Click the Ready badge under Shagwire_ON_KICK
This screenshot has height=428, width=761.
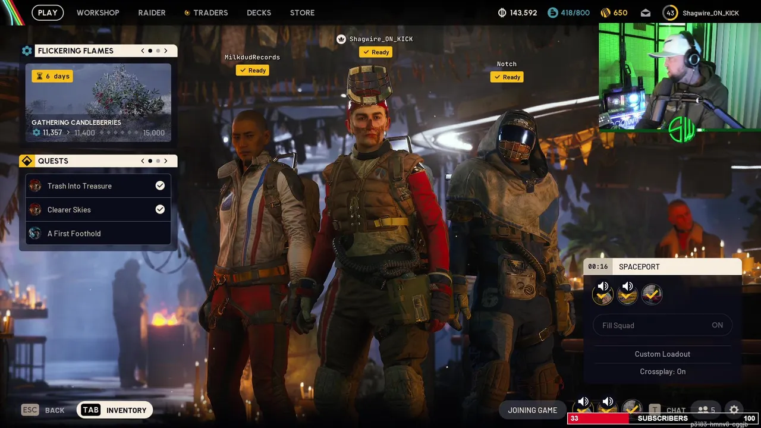tap(376, 52)
